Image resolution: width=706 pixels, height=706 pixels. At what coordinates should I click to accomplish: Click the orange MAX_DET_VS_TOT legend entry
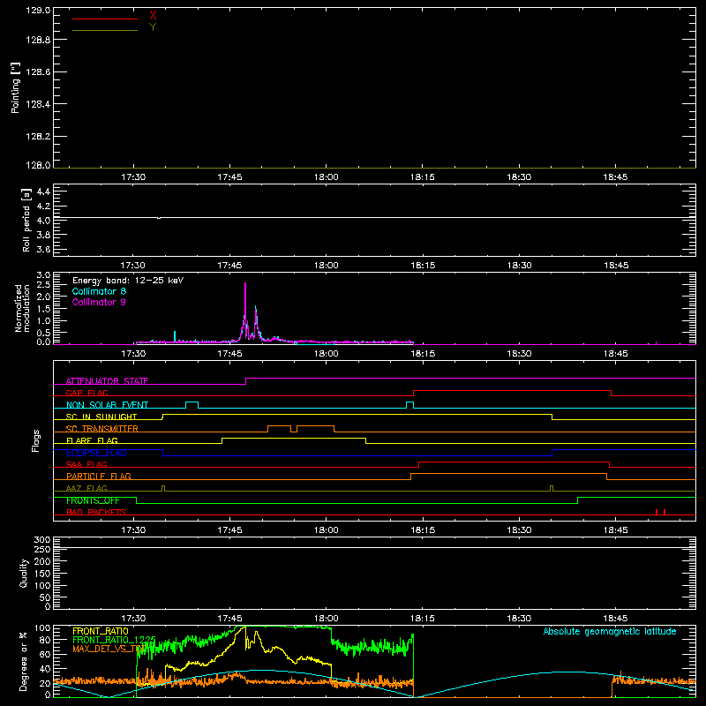coord(109,649)
